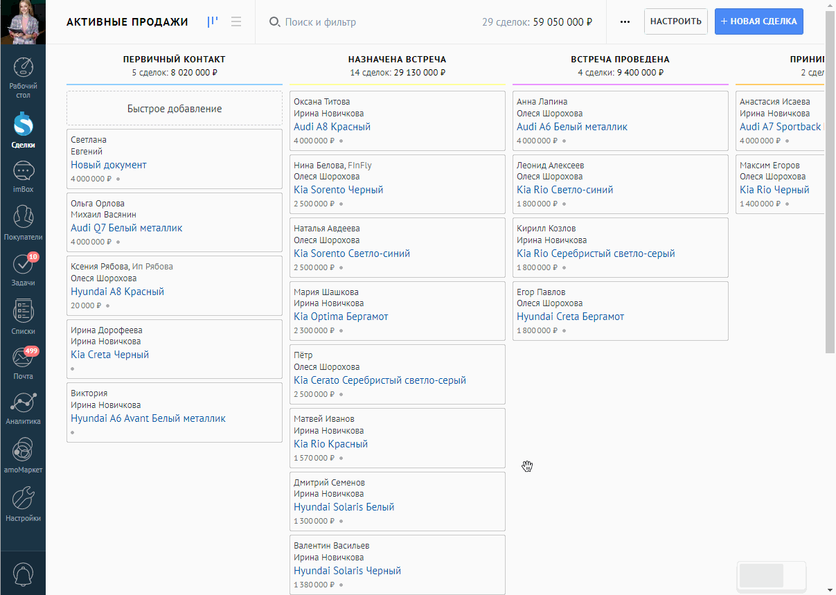This screenshot has height=595, width=836.
Task: Click the АКТИВНЫЕ ПРОДАЖИ pipeline title
Action: (127, 22)
